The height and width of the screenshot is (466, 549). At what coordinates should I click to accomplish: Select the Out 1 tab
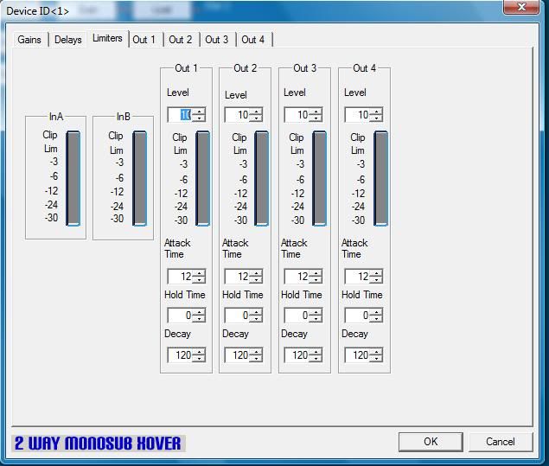click(144, 40)
